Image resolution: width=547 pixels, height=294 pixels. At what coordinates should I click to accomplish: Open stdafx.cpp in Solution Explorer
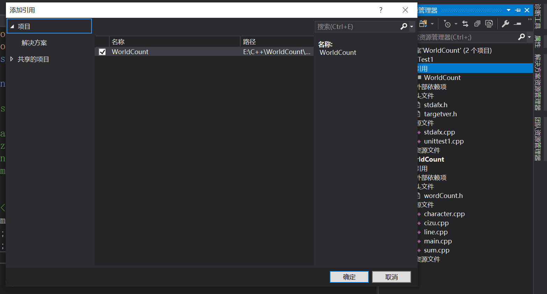[439, 132]
